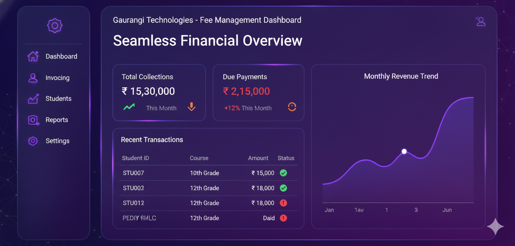Click the orange refresh icon in Due Payments

pyautogui.click(x=292, y=107)
